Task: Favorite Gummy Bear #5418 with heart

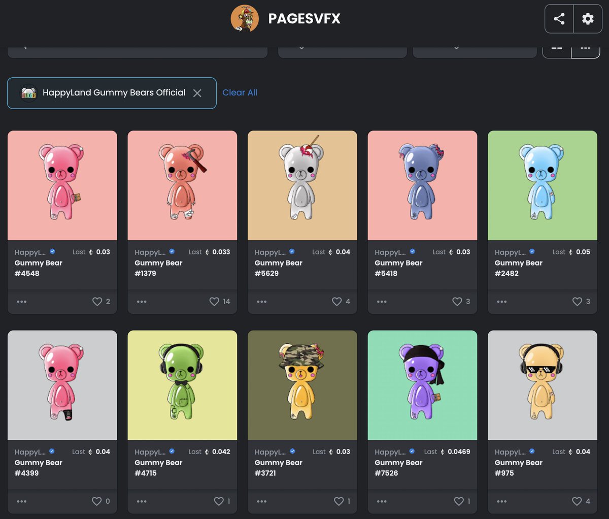Action: (457, 302)
